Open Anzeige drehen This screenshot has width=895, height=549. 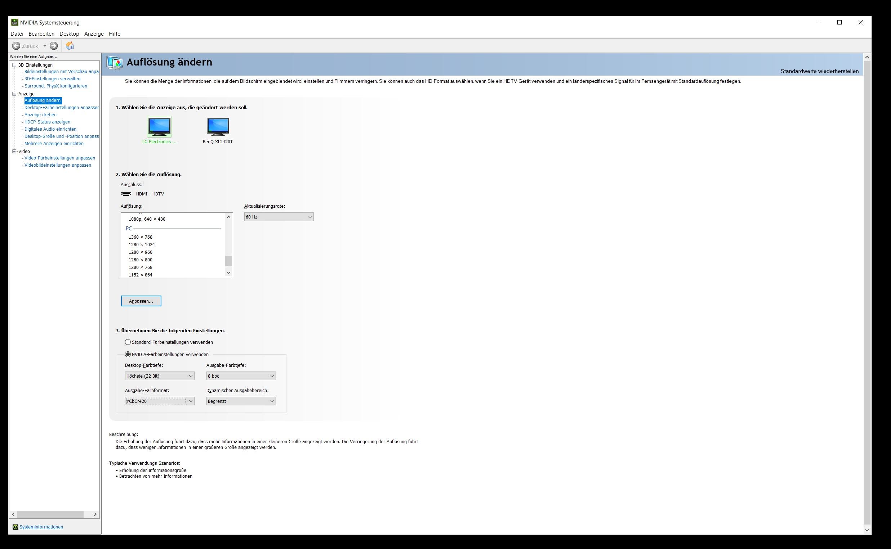[40, 115]
